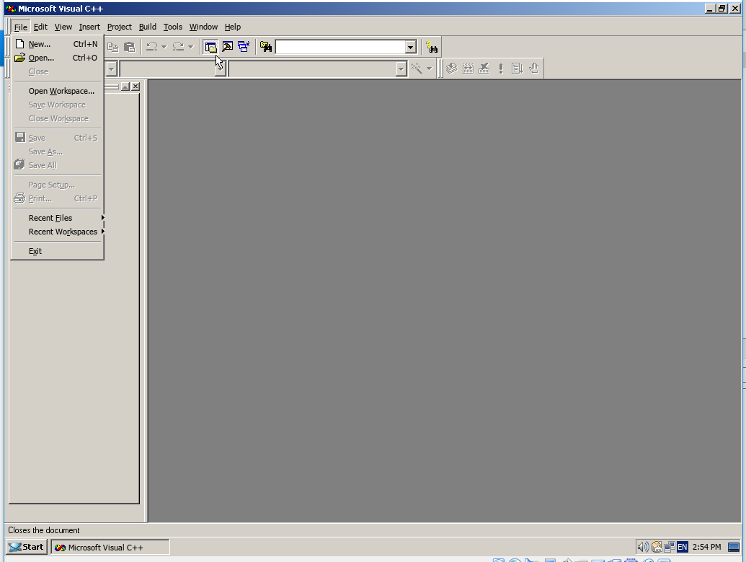The image size is (746, 562).
Task: Expand the Find combo box dropdown arrow
Action: pos(411,47)
